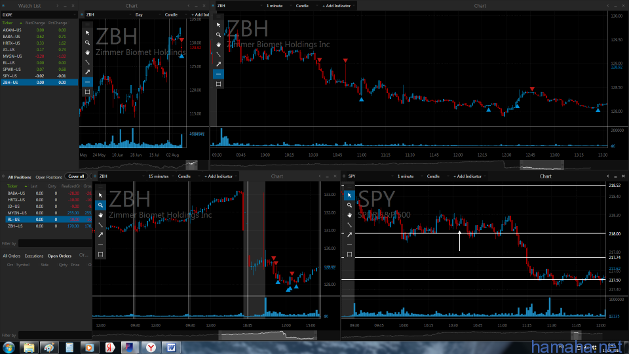This screenshot has width=629, height=354.
Task: Select line drawing tool in ZBH Day chart
Action: click(x=87, y=62)
